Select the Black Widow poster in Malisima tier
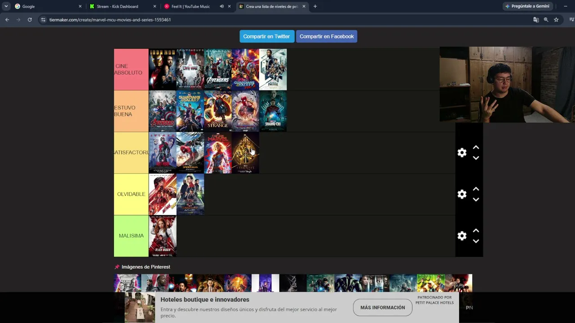The image size is (575, 323). [x=163, y=236]
